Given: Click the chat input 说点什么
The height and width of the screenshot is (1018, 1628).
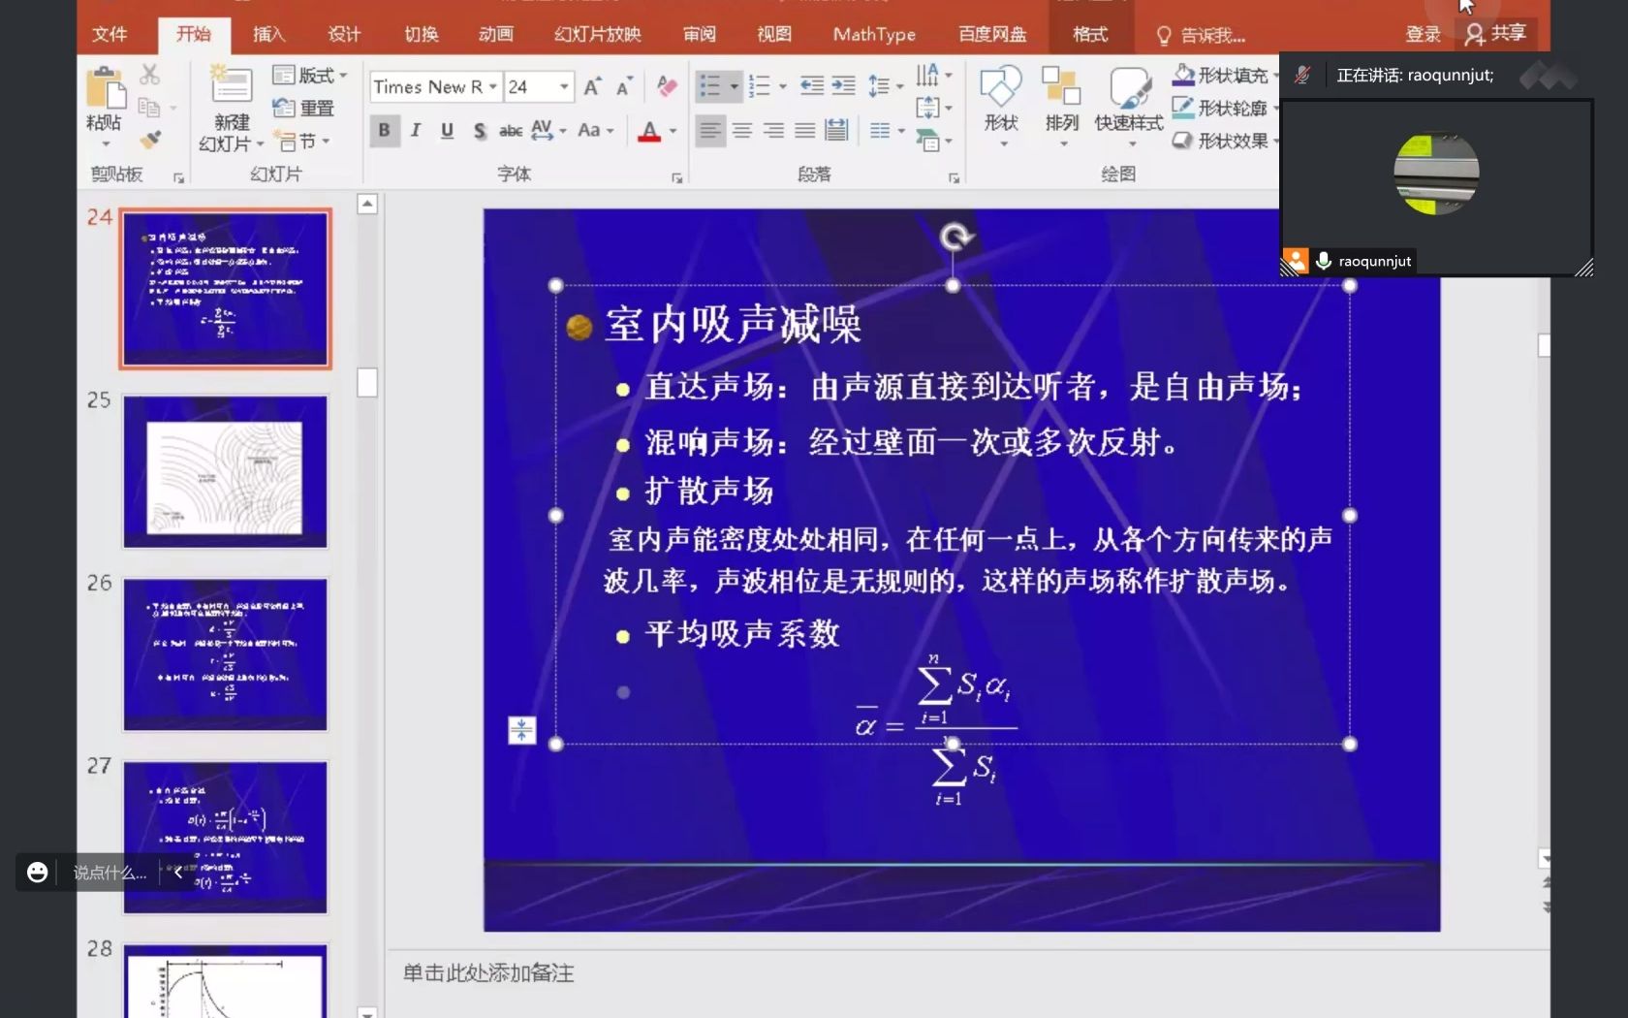Looking at the screenshot, I should coord(110,873).
